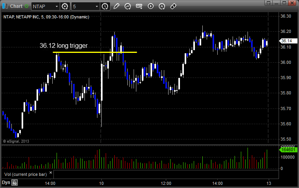Click the diamond arrows trade icon
The height and width of the screenshot is (188, 299).
coord(173,6)
